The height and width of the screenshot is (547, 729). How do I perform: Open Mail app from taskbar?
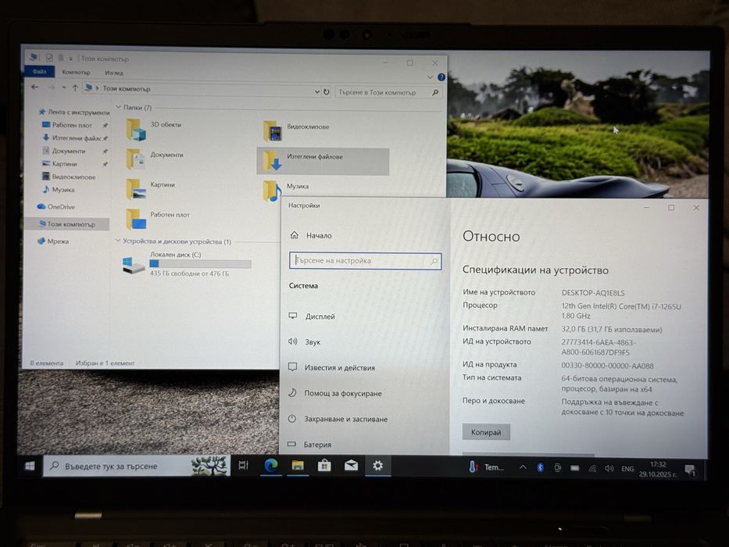click(x=351, y=465)
